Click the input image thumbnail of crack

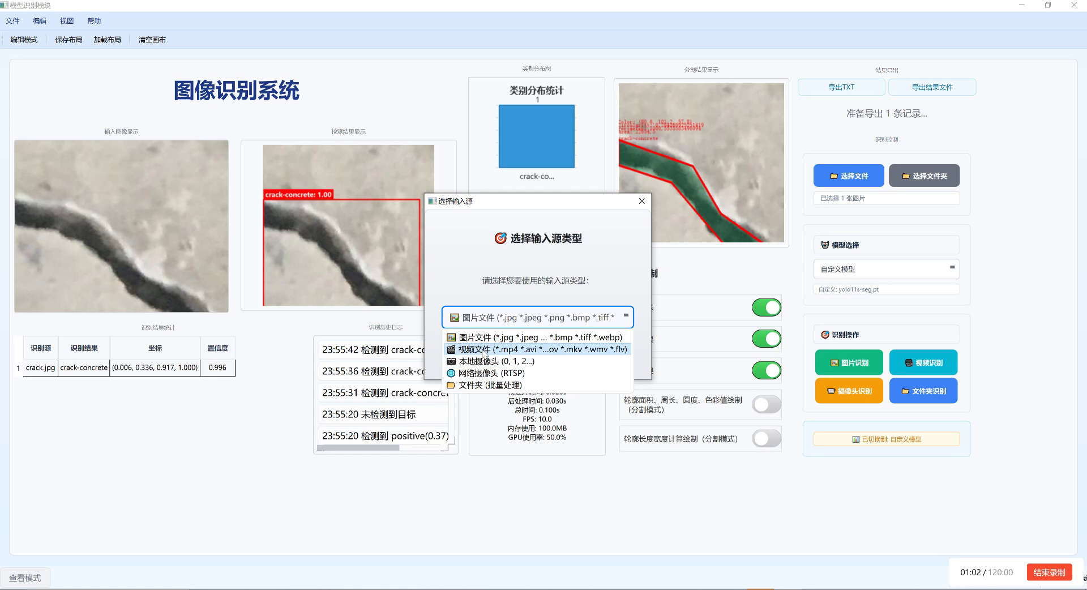[x=121, y=226]
